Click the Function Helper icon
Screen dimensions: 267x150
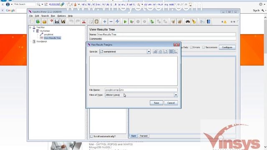(x=202, y=22)
